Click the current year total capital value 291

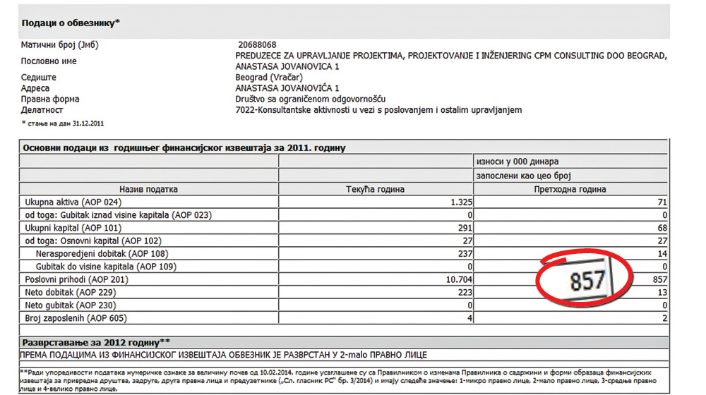465,228
